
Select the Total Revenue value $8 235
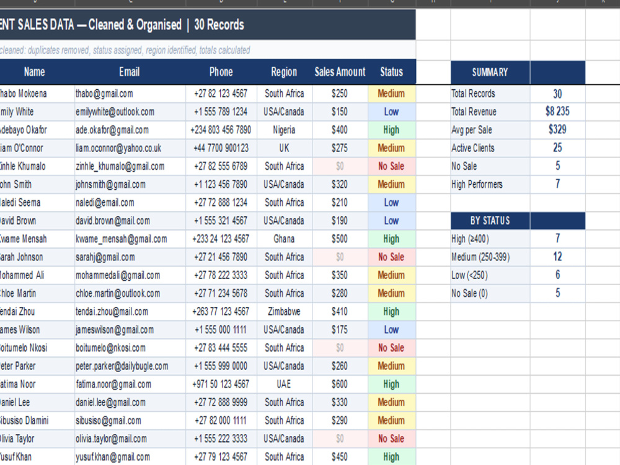click(x=557, y=112)
